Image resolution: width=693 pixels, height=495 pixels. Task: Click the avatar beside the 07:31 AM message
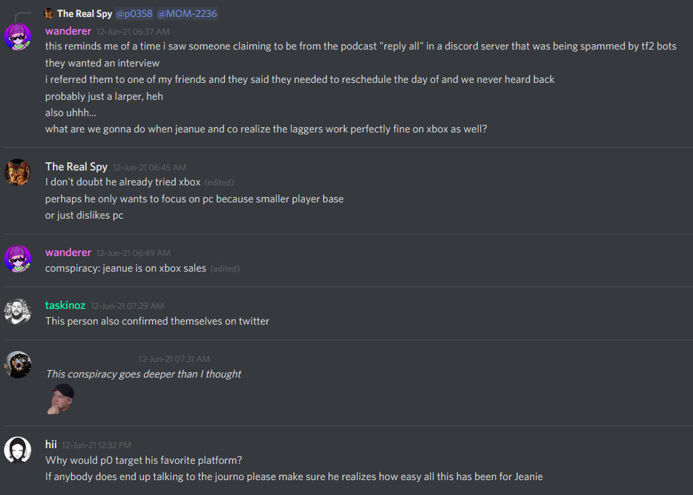(18, 365)
